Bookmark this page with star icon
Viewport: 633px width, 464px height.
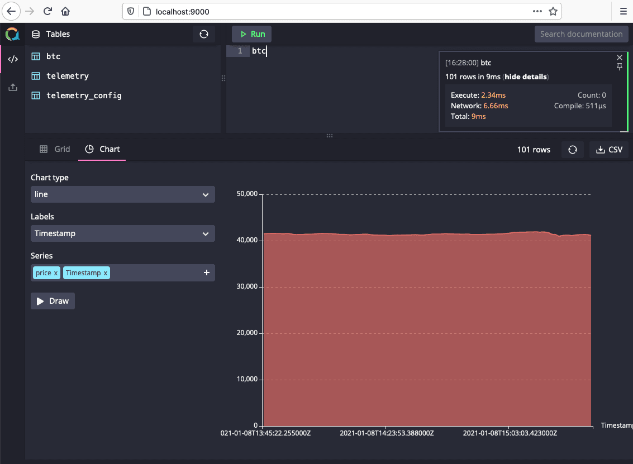(553, 11)
